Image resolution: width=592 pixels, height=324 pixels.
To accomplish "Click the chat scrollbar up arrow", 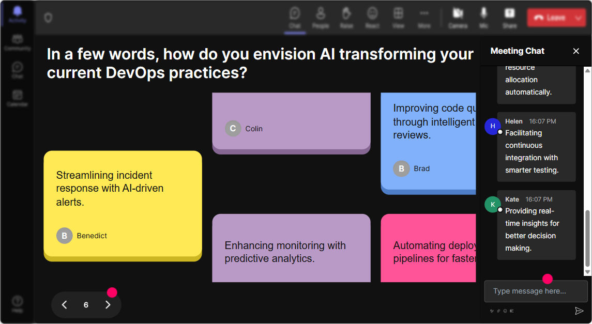I will point(587,70).
